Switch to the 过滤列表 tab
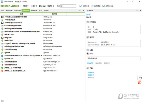Screen dimensions: 142x102 pos(18,11)
